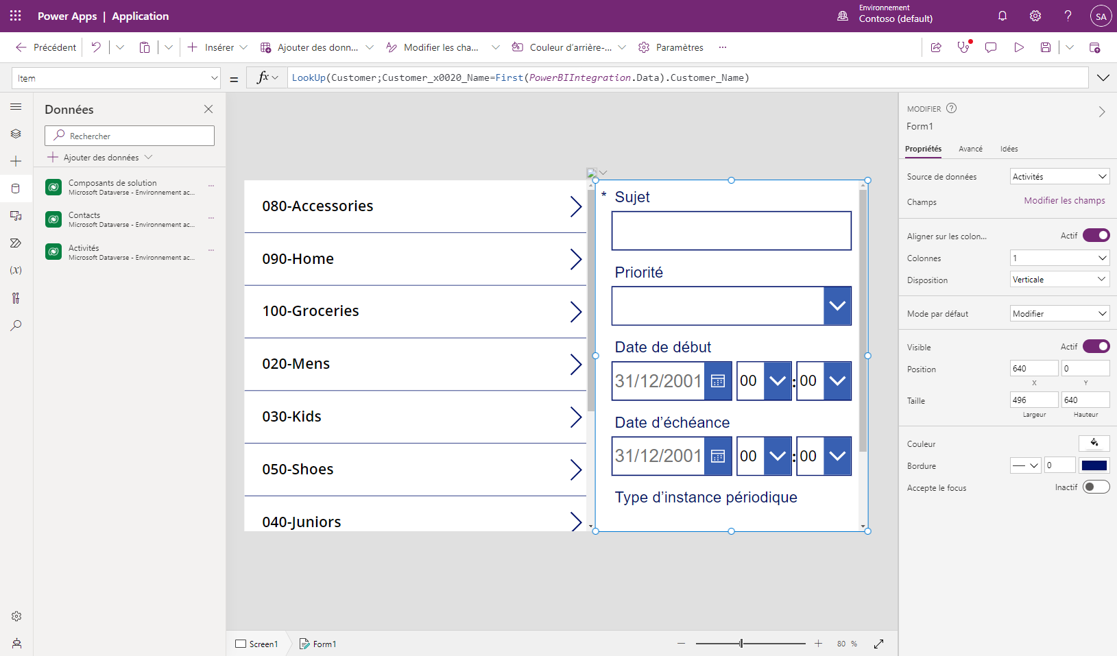Toggle the Visible switch

pyautogui.click(x=1096, y=346)
